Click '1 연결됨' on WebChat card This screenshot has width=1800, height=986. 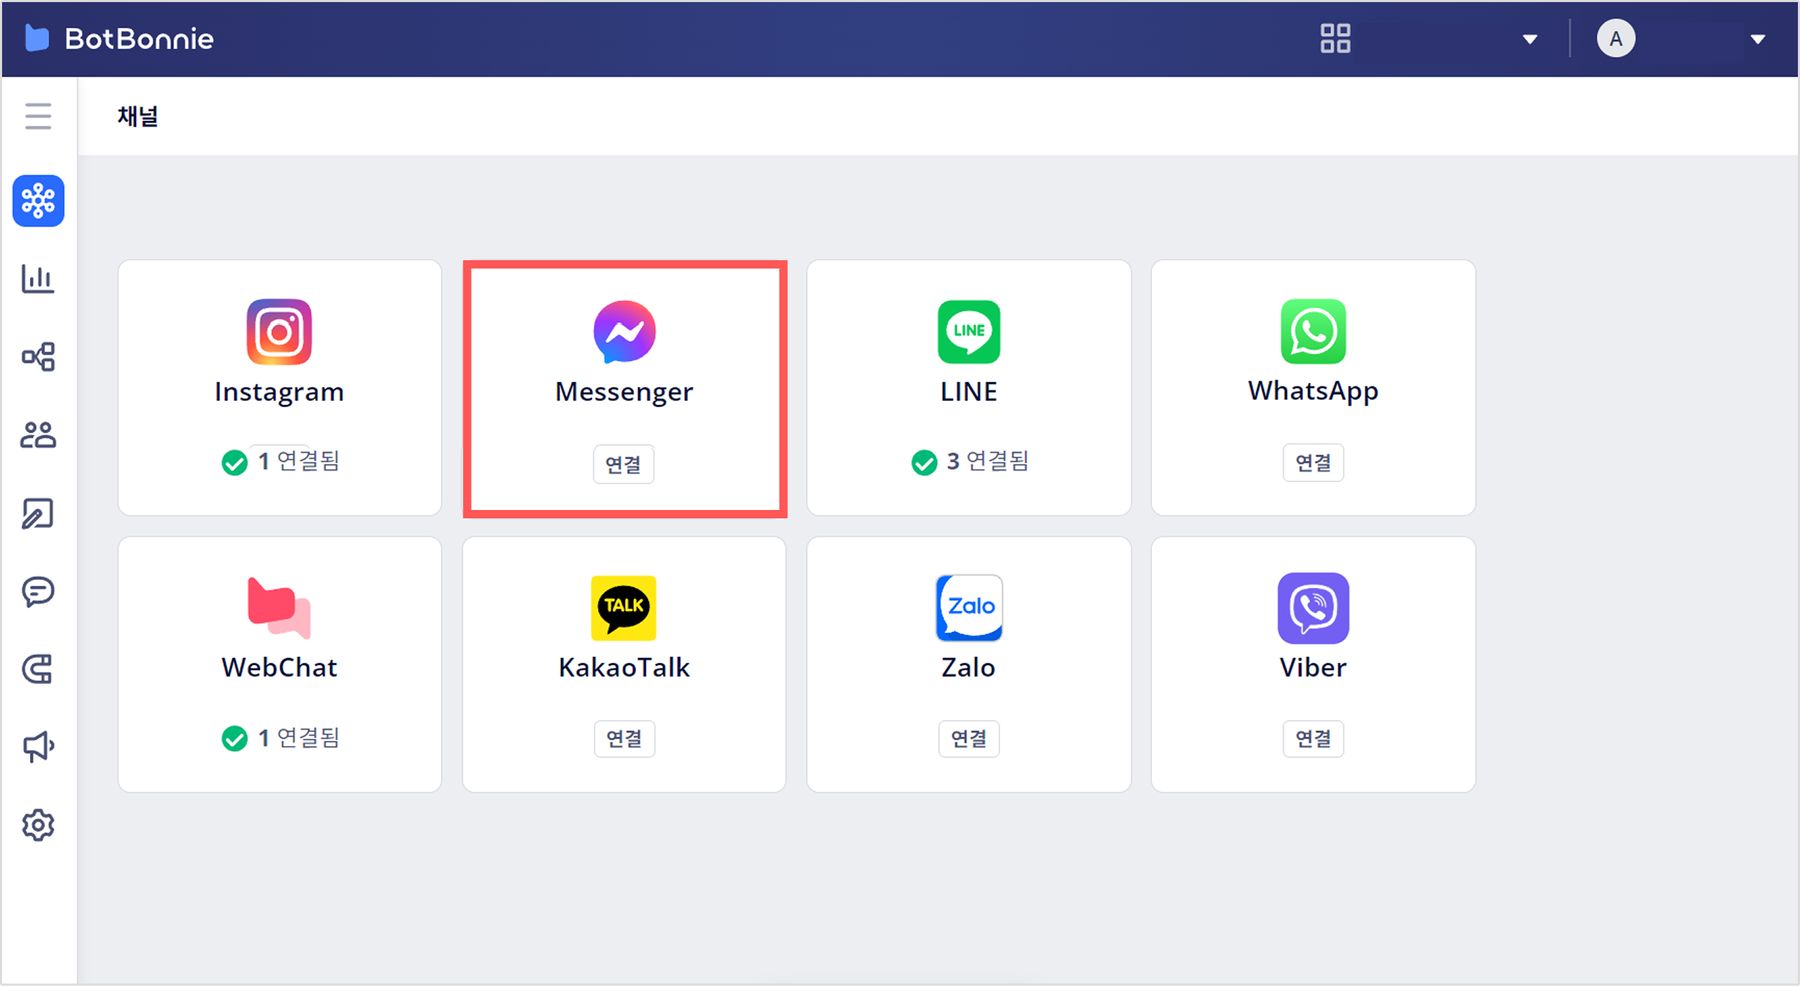(x=298, y=738)
